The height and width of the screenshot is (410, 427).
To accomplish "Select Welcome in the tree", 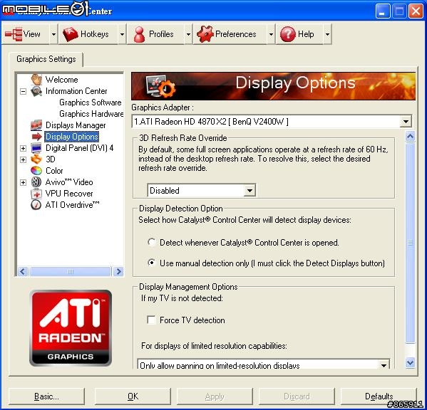I will click(61, 80).
